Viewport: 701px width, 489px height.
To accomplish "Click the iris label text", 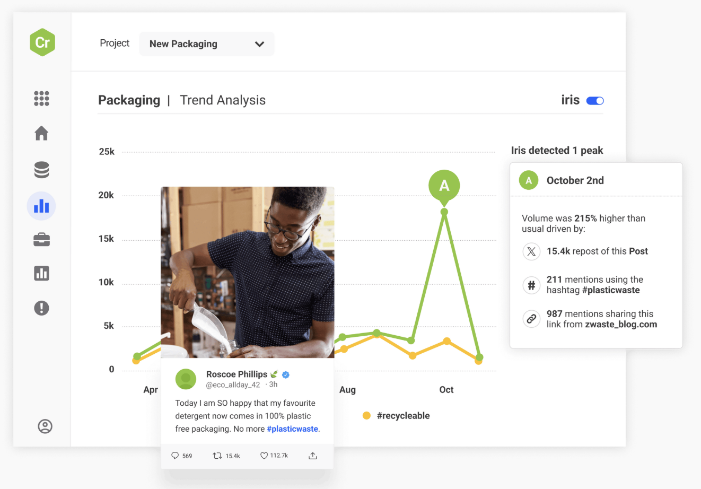I will 571,100.
